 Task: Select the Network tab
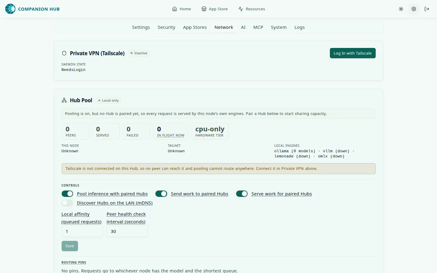tap(224, 27)
